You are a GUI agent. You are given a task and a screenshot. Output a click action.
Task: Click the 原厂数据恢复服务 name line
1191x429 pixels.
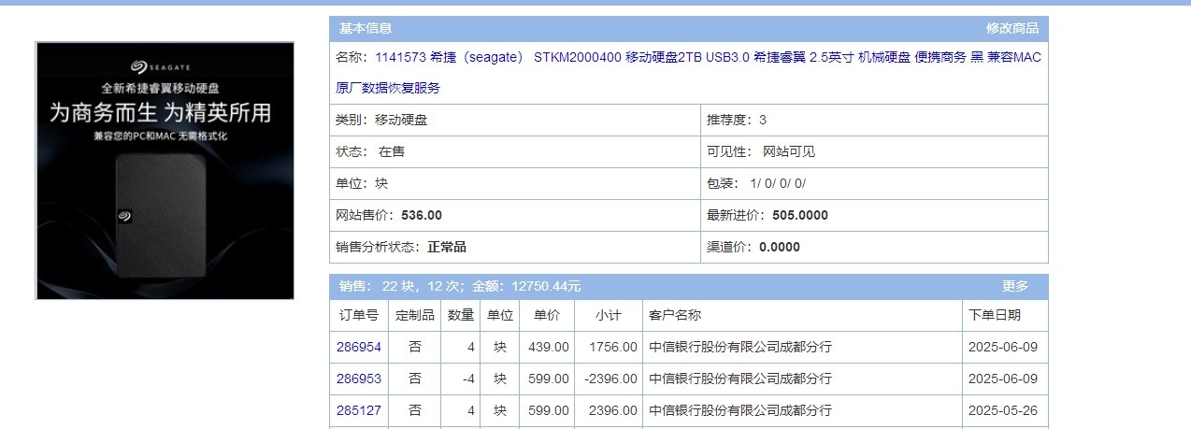pos(388,89)
